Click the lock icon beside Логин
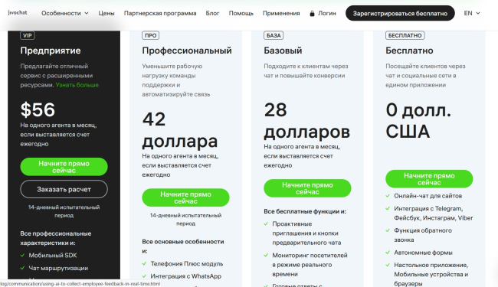 click(x=312, y=13)
